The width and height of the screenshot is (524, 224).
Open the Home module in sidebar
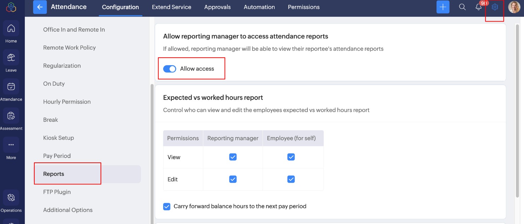(11, 29)
